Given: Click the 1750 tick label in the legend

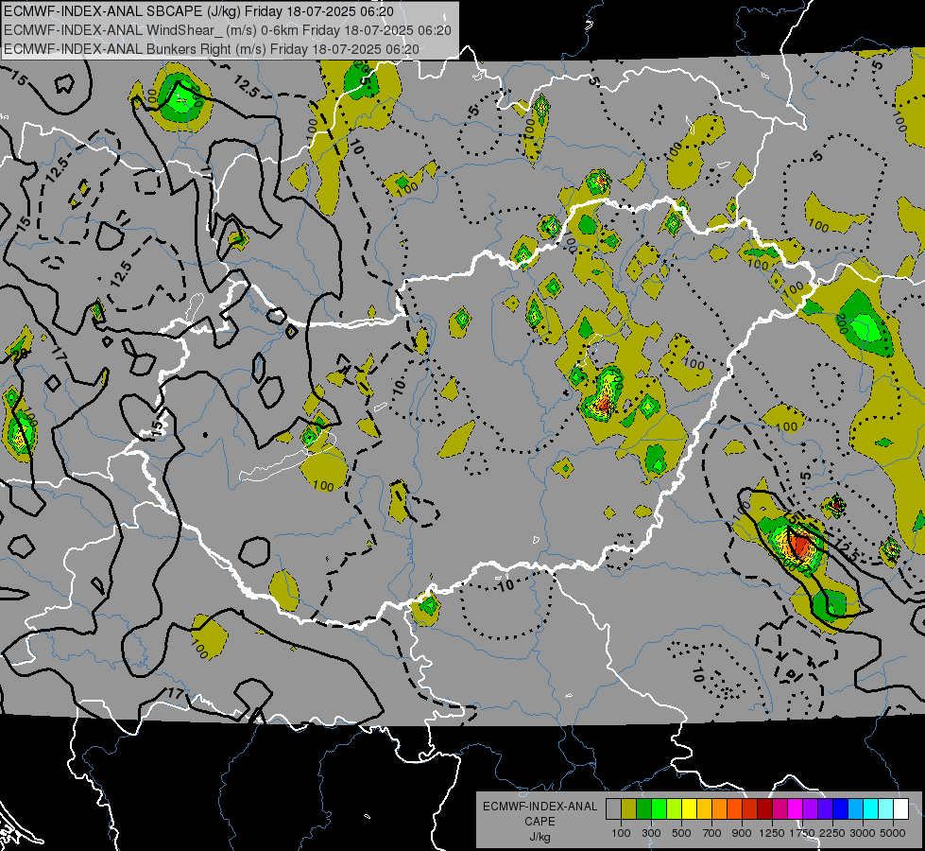Looking at the screenshot, I should [802, 833].
